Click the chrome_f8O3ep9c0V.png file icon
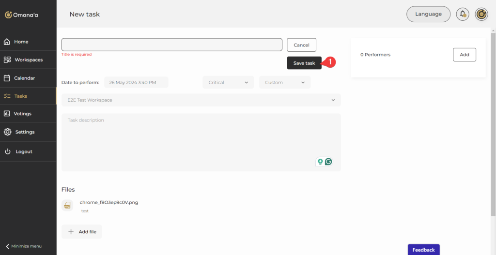The image size is (496, 255). 67,205
